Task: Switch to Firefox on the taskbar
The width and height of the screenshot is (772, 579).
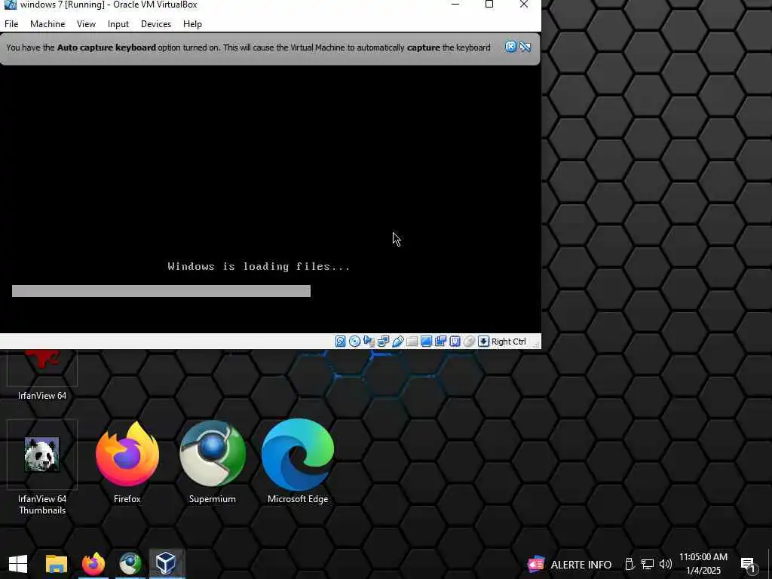Action: coord(93,564)
